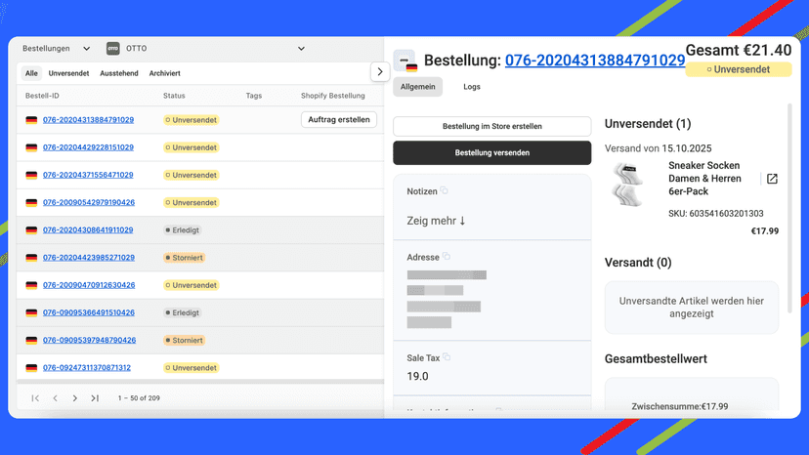This screenshot has width=809, height=455.
Task: Switch to the Unversendet filter tab
Action: [x=68, y=73]
